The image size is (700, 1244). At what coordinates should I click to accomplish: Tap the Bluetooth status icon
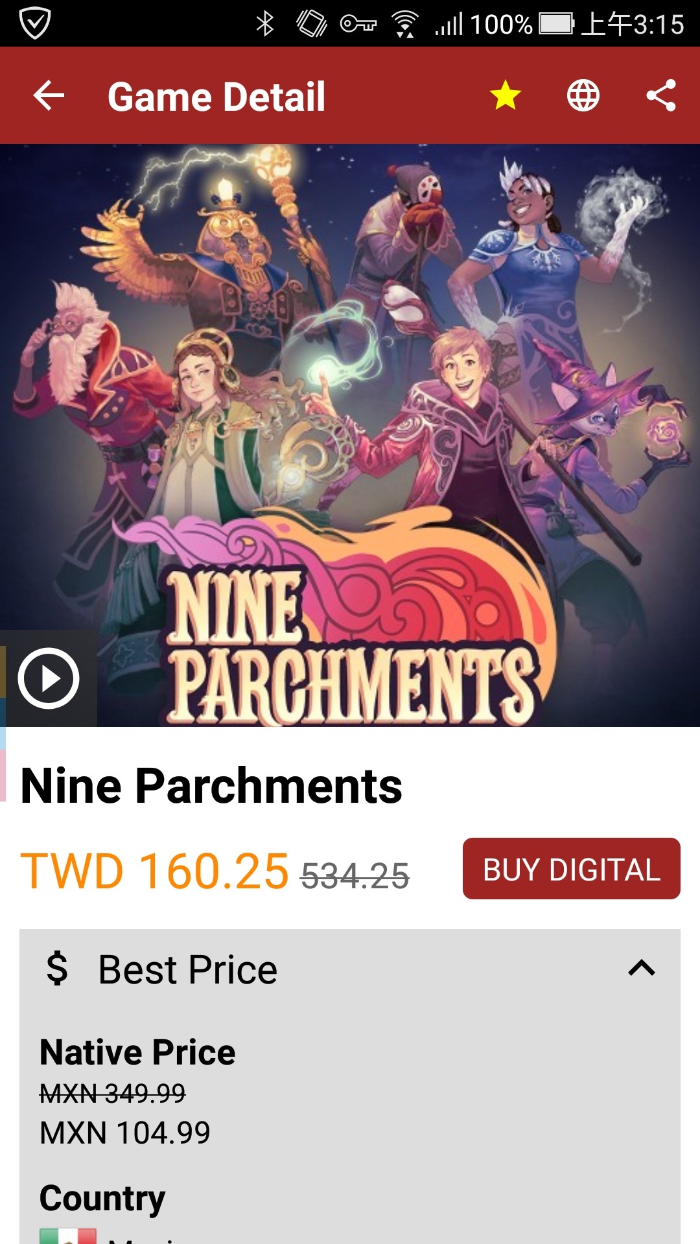tap(265, 24)
